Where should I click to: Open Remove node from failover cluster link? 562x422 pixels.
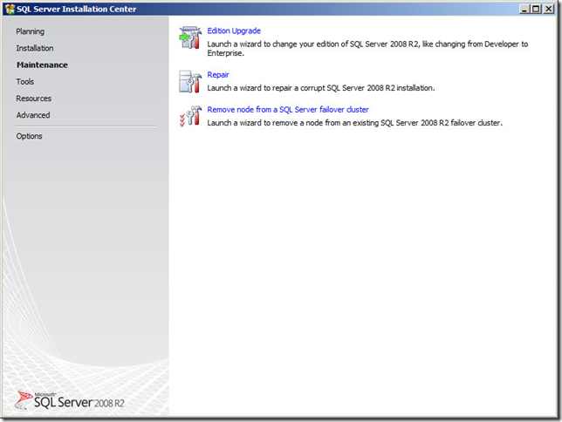point(288,110)
